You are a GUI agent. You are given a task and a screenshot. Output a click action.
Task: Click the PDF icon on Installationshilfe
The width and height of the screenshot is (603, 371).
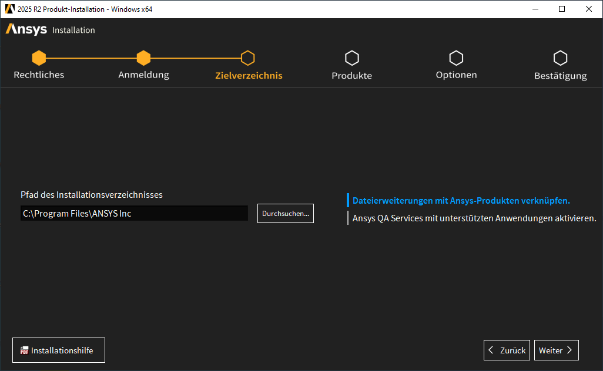coord(24,350)
